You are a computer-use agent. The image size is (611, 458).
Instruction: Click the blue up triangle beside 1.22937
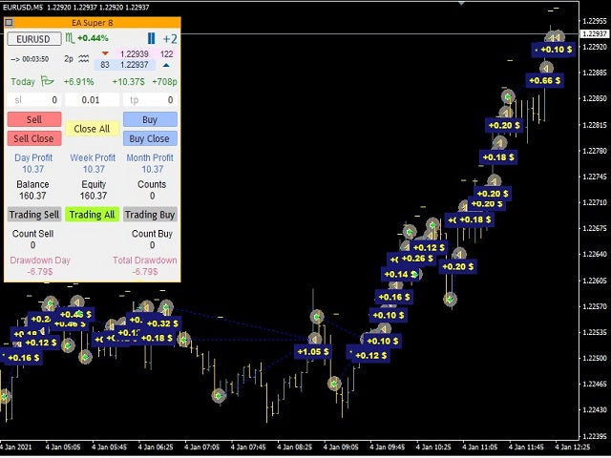click(166, 65)
